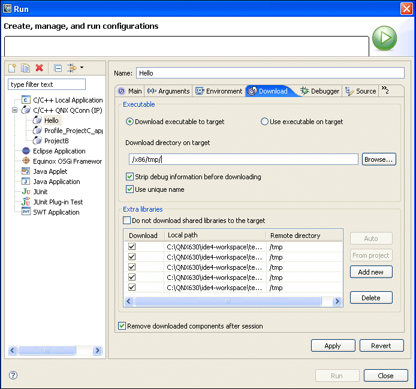
Task: Switch to the Debugger tab
Action: [x=319, y=91]
